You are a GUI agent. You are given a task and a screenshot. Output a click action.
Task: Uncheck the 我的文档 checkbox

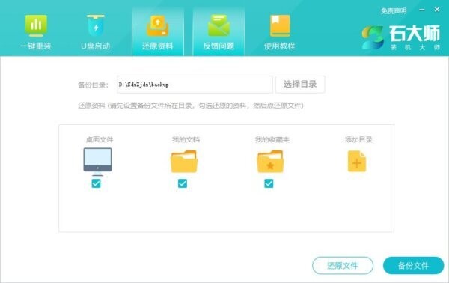pyautogui.click(x=183, y=183)
